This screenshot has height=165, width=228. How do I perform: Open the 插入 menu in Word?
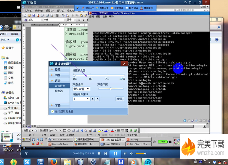[x=60, y=11]
